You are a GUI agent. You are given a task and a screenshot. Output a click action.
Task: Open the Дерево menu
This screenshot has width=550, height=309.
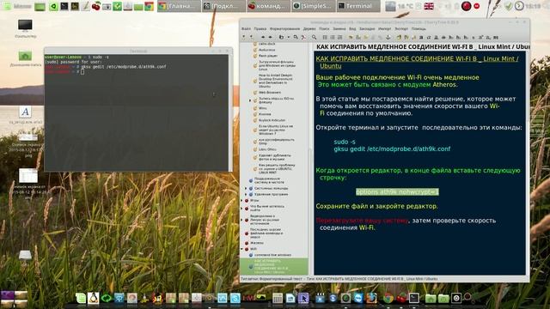tap(309, 28)
